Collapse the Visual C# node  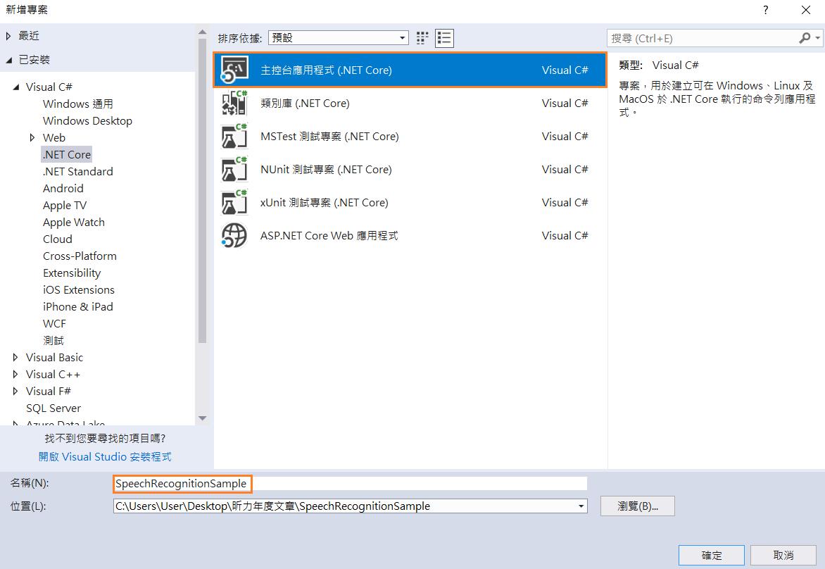(x=15, y=87)
